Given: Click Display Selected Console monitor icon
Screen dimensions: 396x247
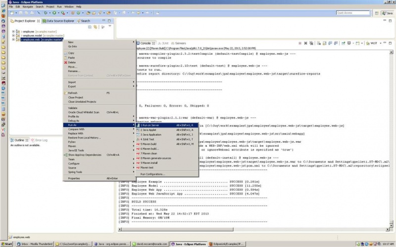Looking at the screenshot, I should click(349, 43).
